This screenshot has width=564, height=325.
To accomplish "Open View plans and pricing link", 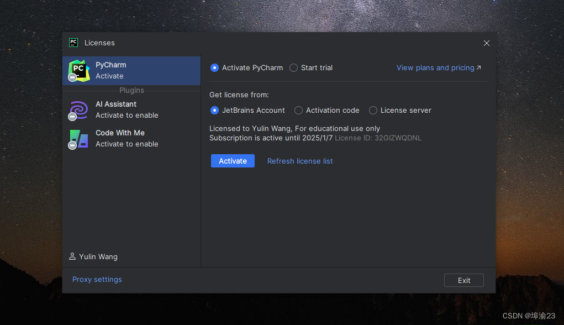I will click(435, 67).
